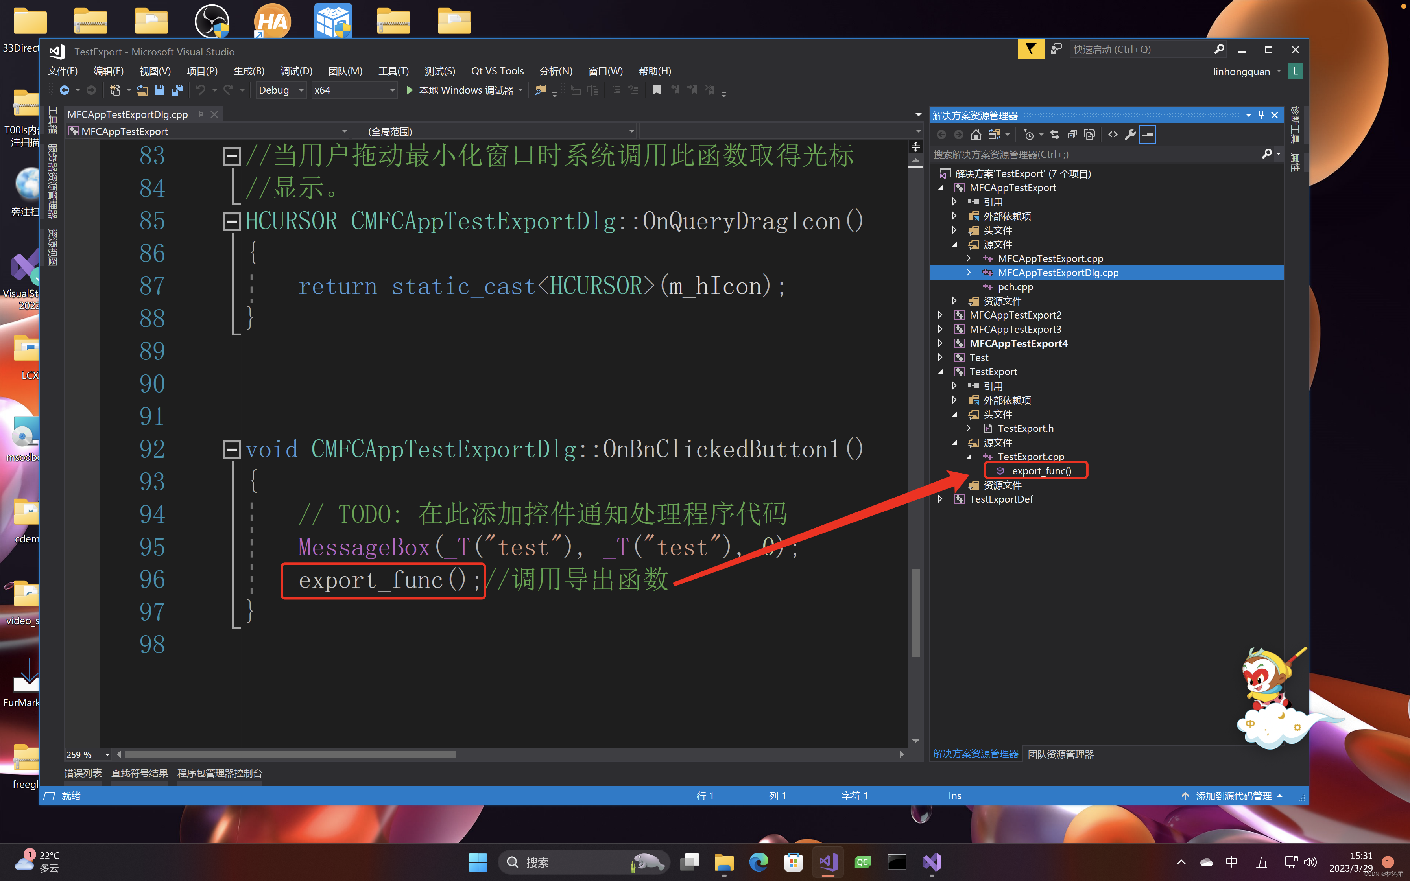1410x881 pixels.
Task: Toggle a bookmark with the bookmark icon
Action: coord(657,90)
